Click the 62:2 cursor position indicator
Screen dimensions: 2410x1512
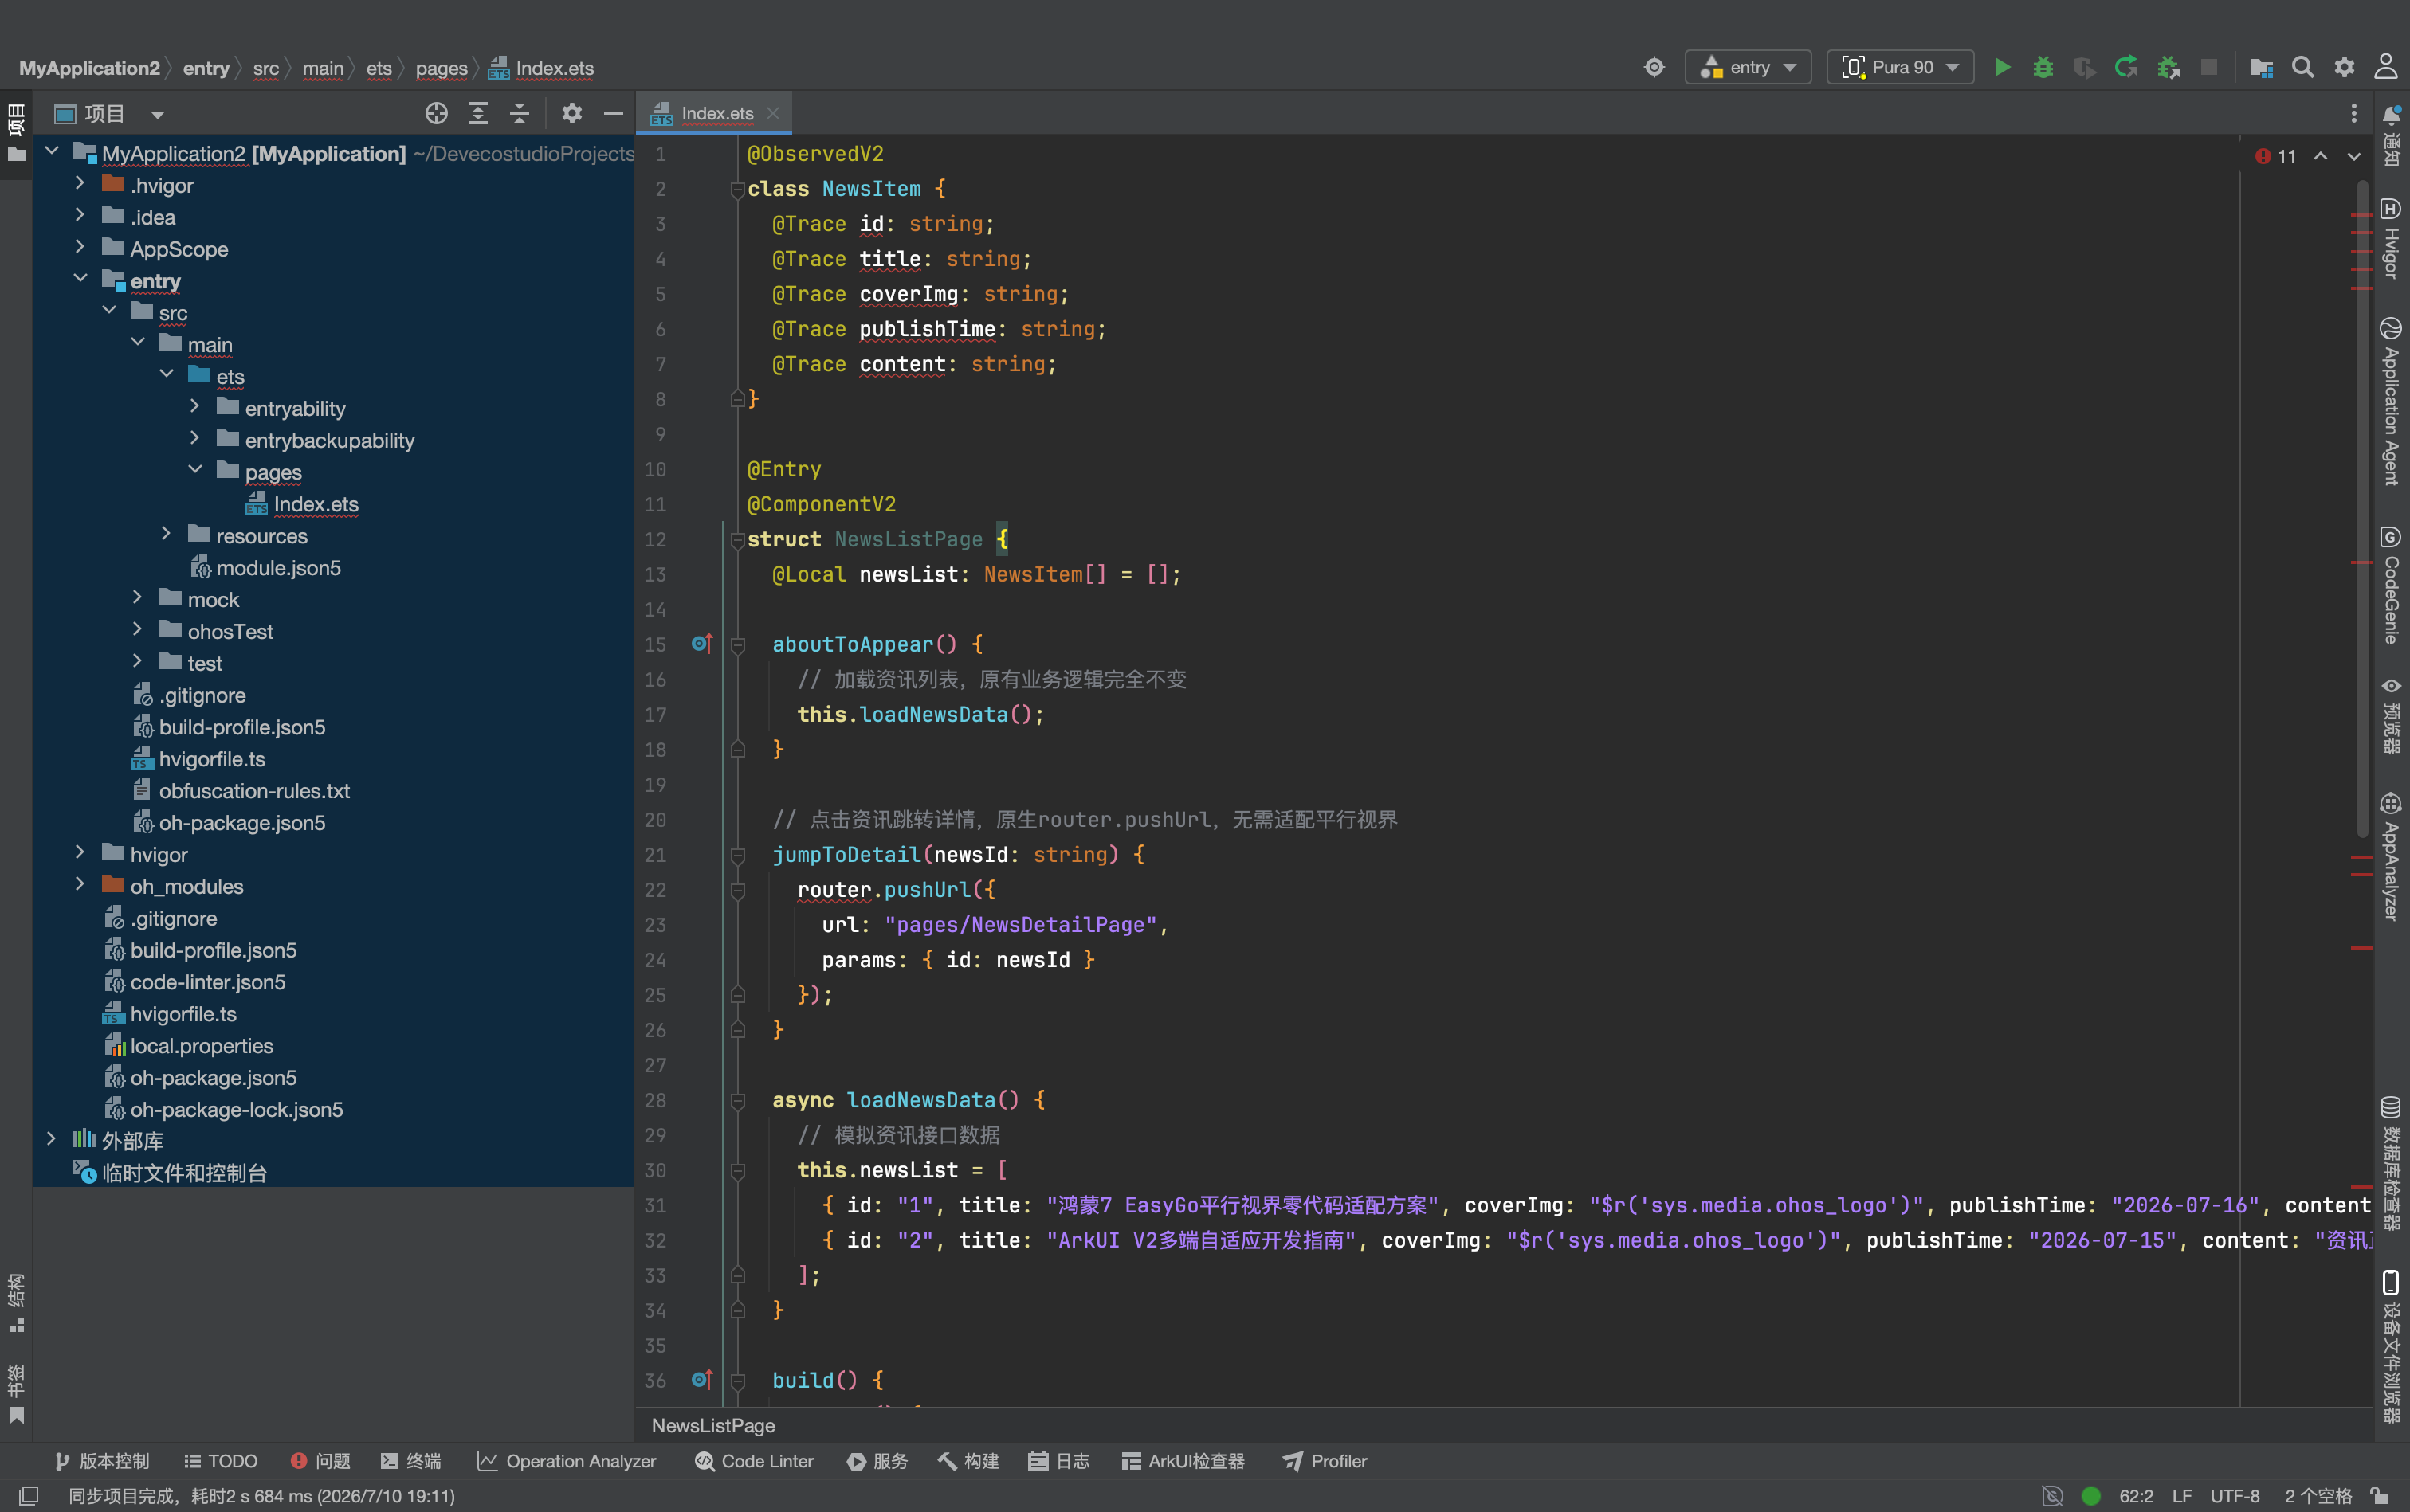tap(2136, 1496)
